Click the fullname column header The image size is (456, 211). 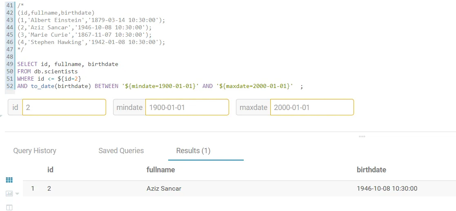click(x=161, y=170)
